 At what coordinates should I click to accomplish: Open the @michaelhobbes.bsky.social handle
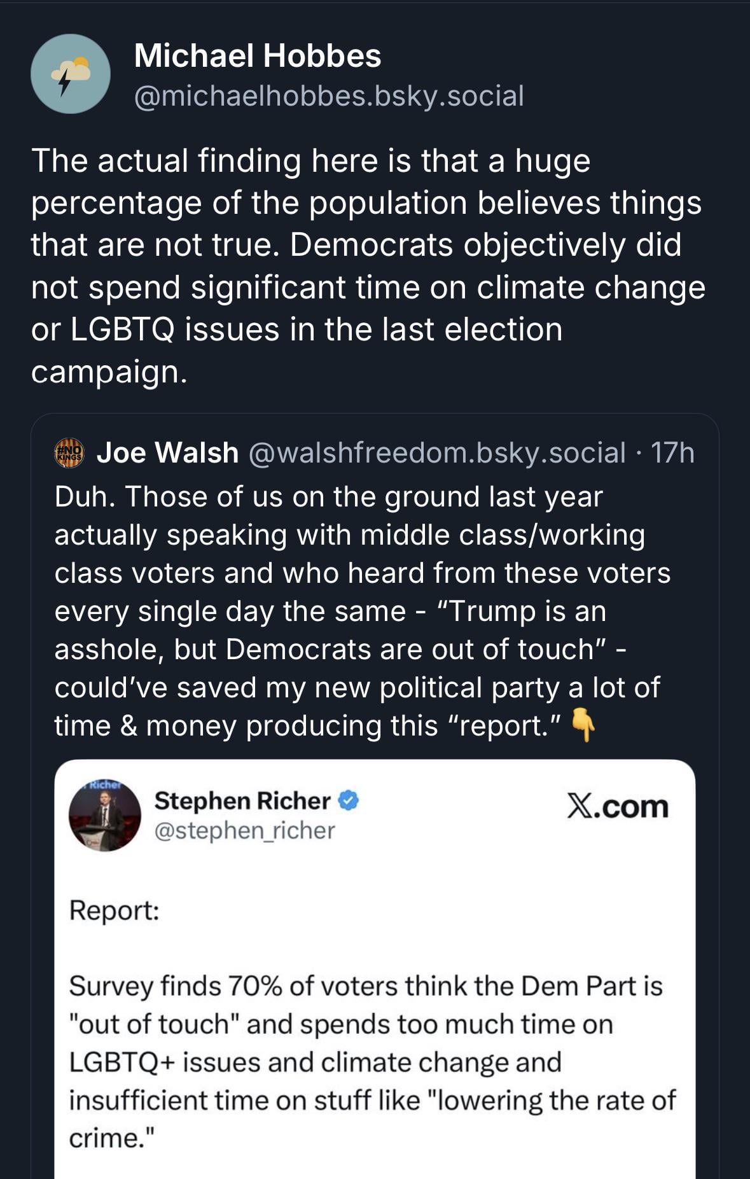pos(329,96)
